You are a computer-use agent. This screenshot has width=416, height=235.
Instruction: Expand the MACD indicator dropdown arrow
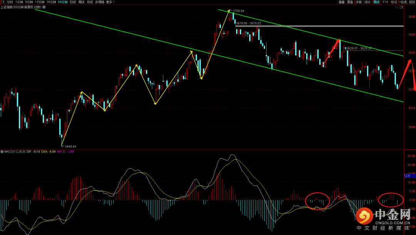coord(2,151)
